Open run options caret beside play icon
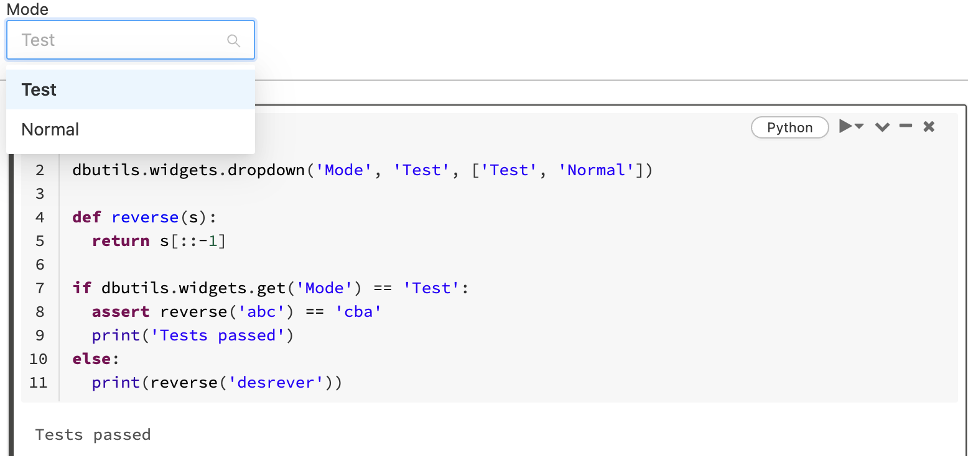968x456 pixels. coord(860,127)
